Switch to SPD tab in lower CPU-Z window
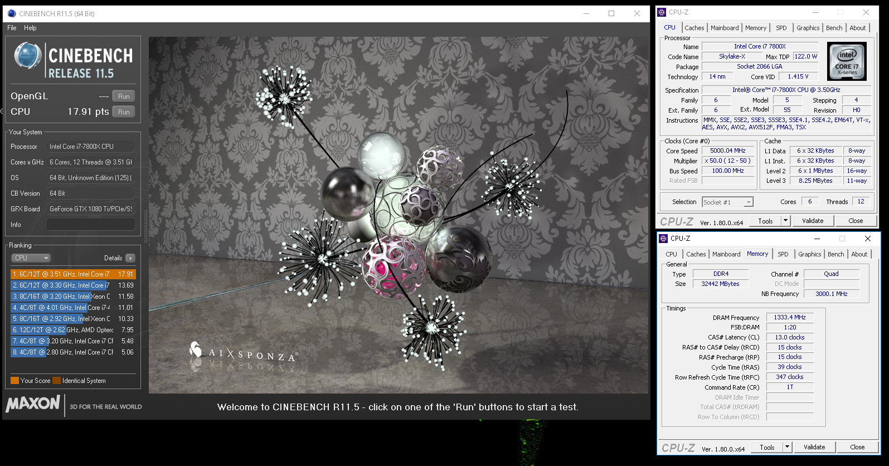This screenshot has height=466, width=889. (783, 254)
